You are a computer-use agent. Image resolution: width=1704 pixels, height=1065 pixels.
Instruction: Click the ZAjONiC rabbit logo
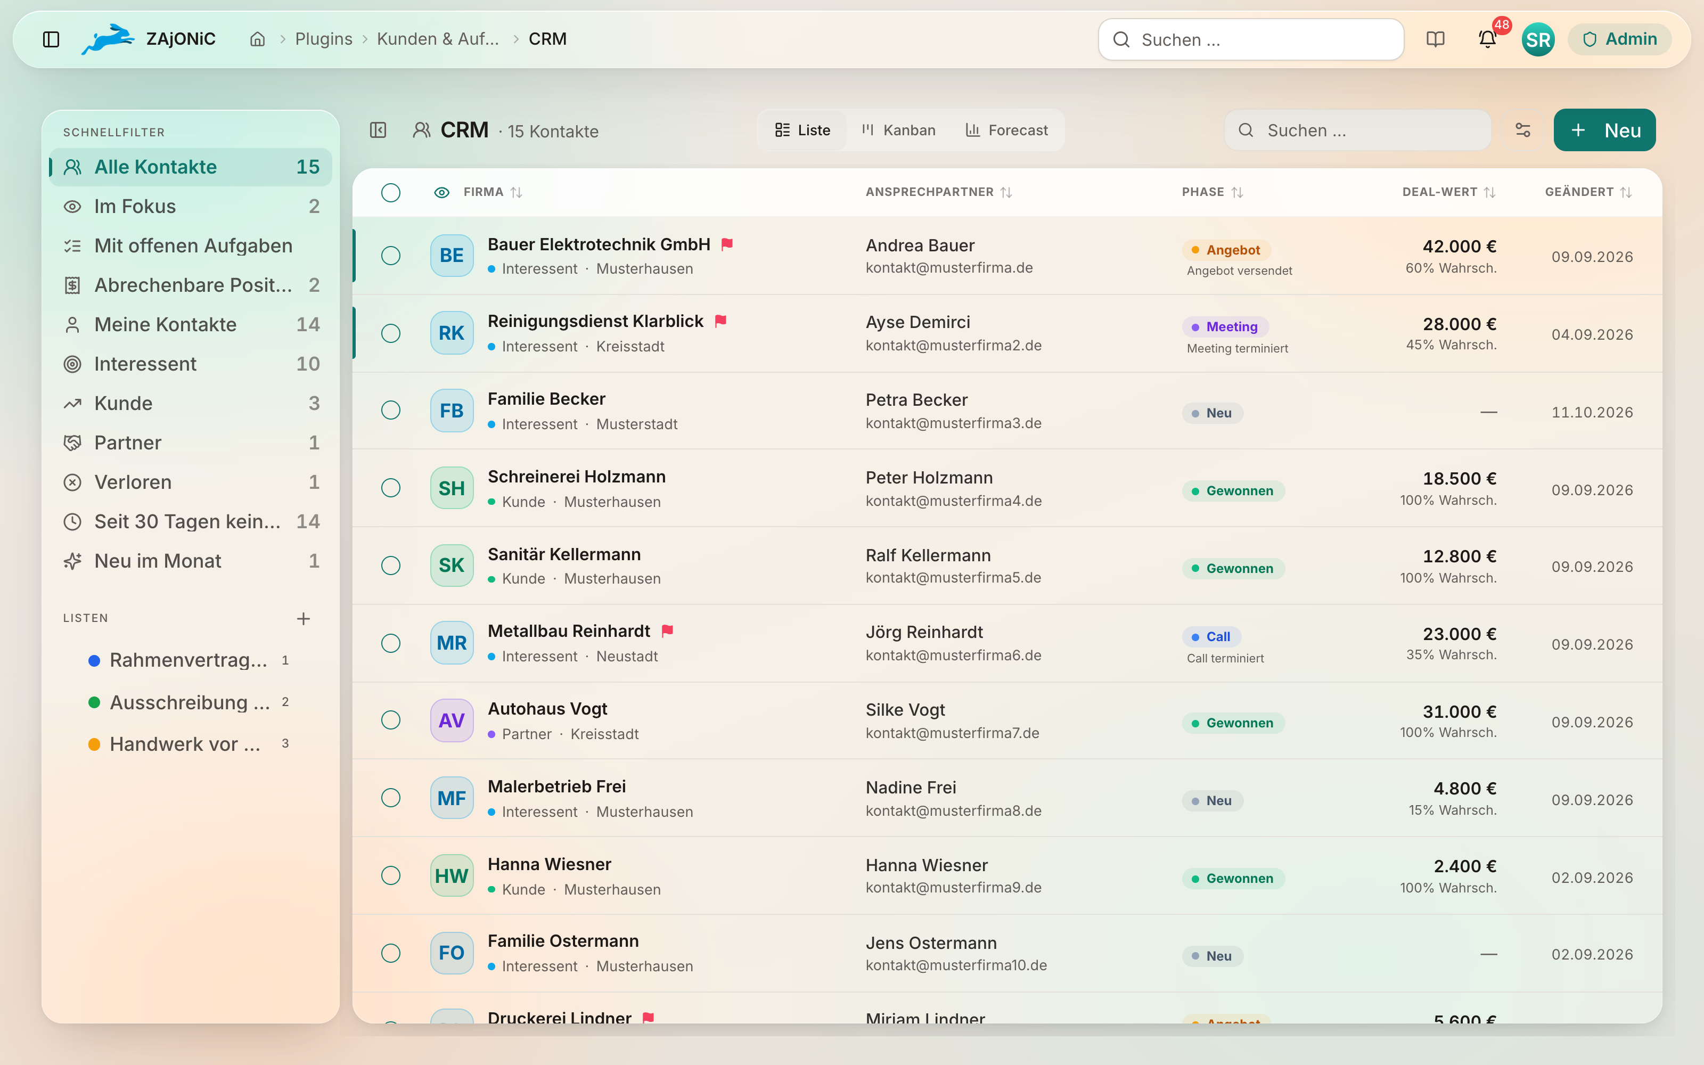pyautogui.click(x=107, y=39)
